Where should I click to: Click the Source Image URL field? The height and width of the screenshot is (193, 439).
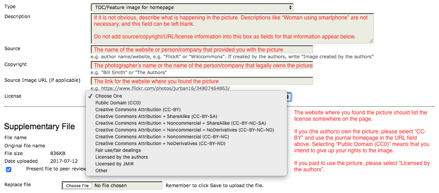[x=202, y=81]
